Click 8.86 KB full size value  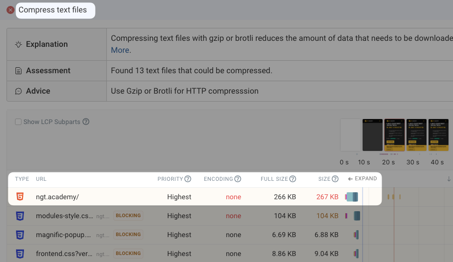[x=284, y=254]
